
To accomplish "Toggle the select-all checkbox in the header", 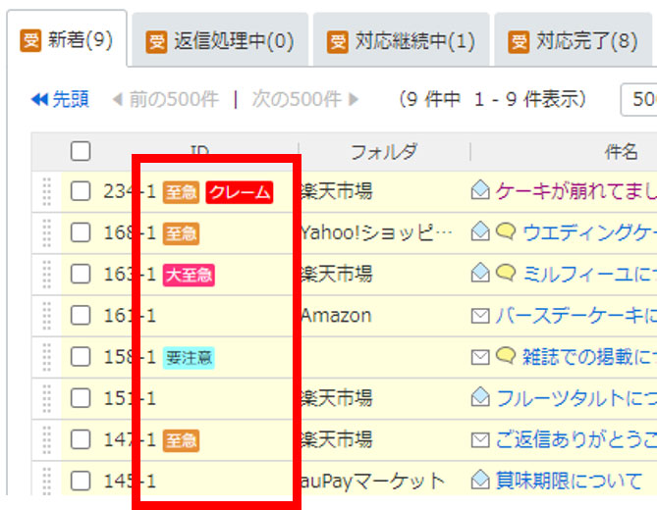I will click(81, 151).
